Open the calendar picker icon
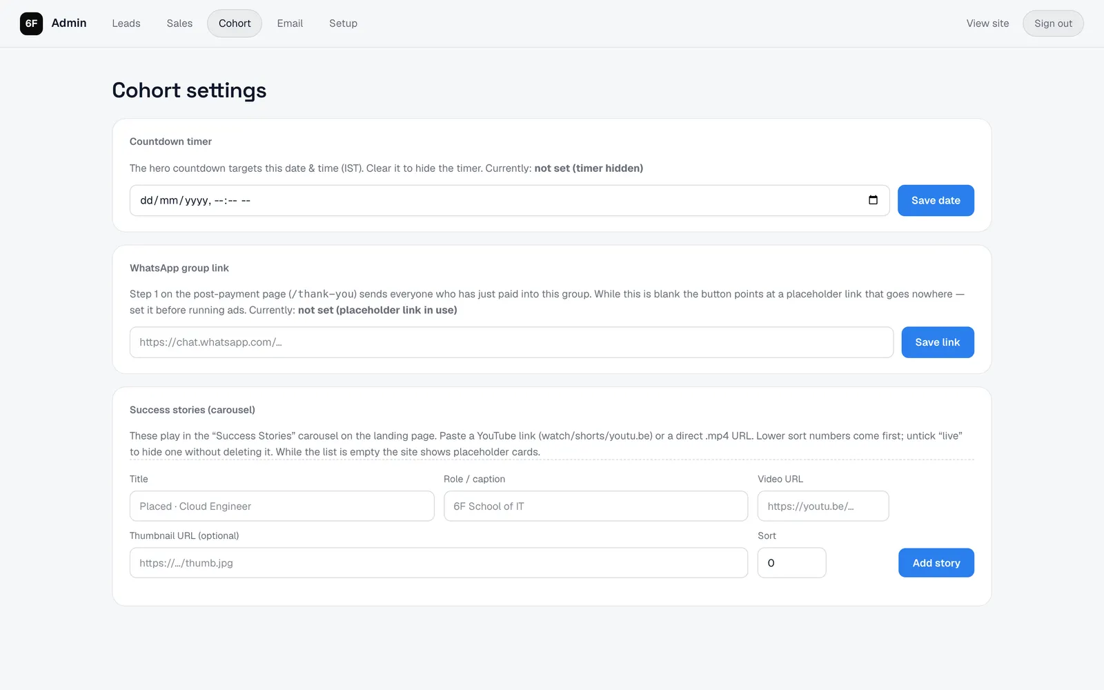This screenshot has width=1104, height=690. [x=873, y=200]
